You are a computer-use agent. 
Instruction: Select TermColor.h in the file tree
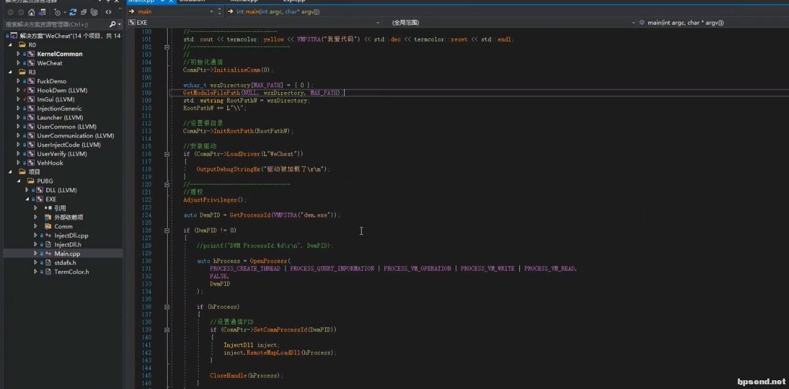pos(72,271)
